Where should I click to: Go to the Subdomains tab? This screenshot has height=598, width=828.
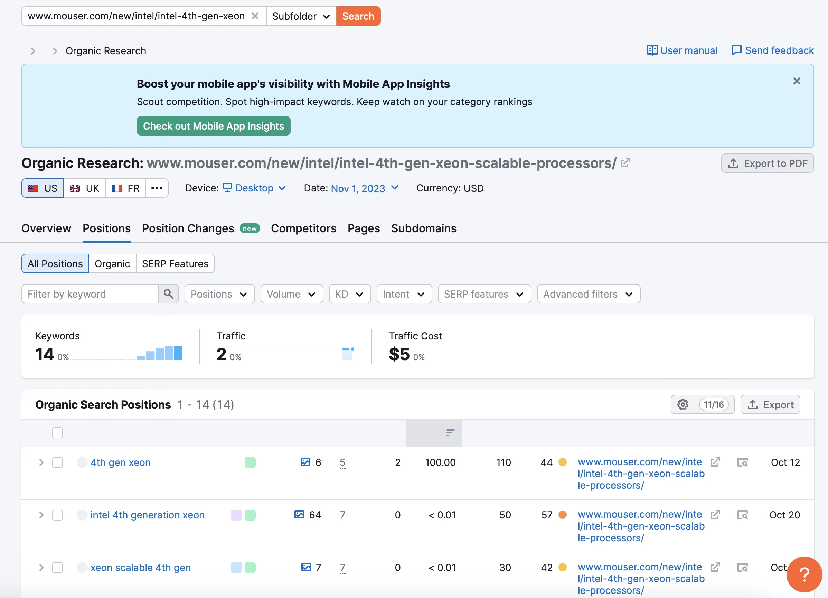[x=423, y=228]
